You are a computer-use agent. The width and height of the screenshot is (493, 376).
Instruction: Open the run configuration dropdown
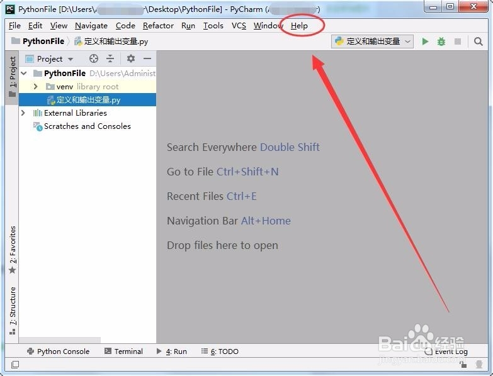tap(372, 41)
